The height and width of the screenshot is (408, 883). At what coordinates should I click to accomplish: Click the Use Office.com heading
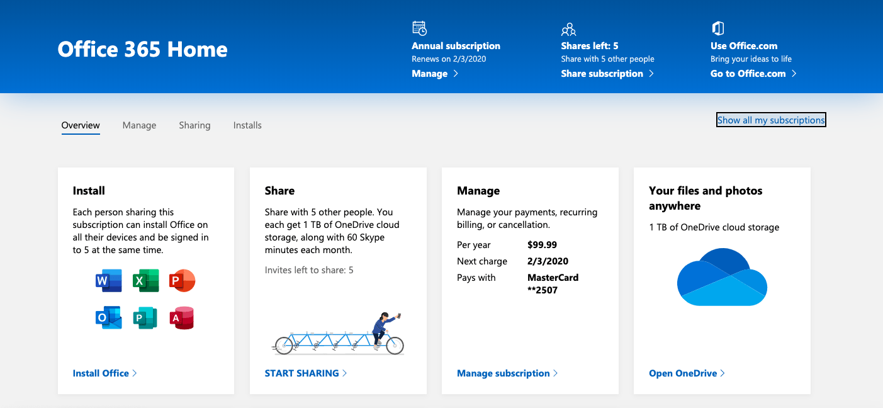click(744, 46)
